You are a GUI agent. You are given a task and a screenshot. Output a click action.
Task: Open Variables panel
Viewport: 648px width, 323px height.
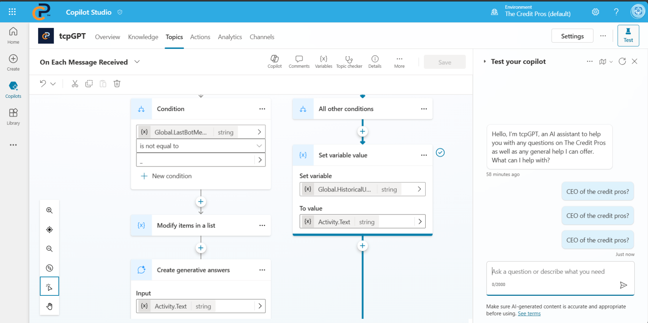(x=324, y=62)
